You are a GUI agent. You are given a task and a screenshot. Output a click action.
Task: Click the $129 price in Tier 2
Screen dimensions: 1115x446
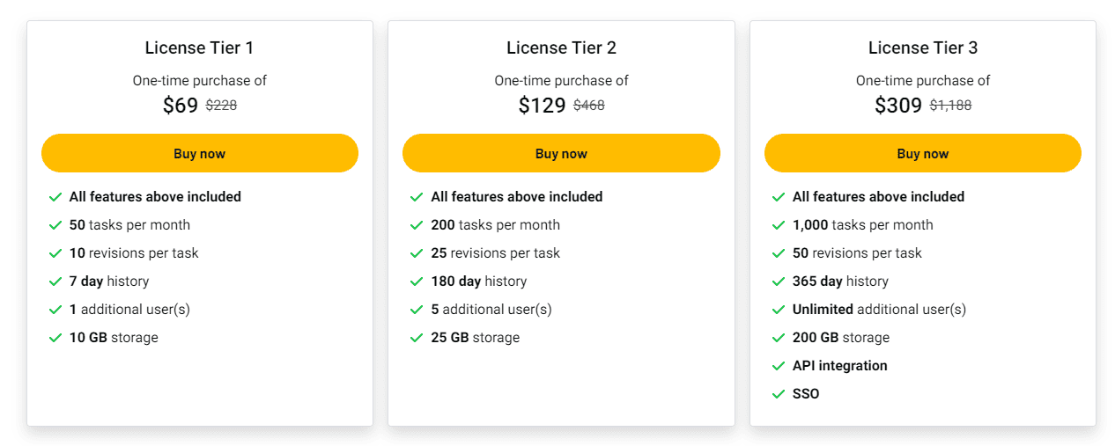point(542,106)
